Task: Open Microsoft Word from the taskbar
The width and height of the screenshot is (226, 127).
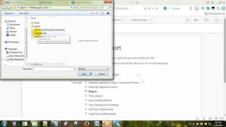Action: click(97, 124)
